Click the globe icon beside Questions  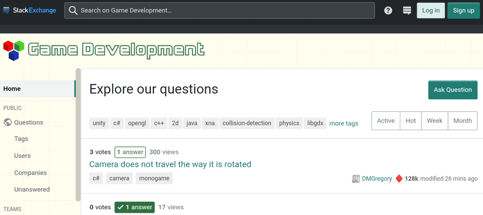8,122
